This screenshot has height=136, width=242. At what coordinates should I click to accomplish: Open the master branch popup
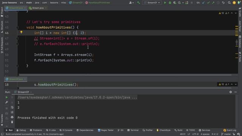(x=226, y=134)
